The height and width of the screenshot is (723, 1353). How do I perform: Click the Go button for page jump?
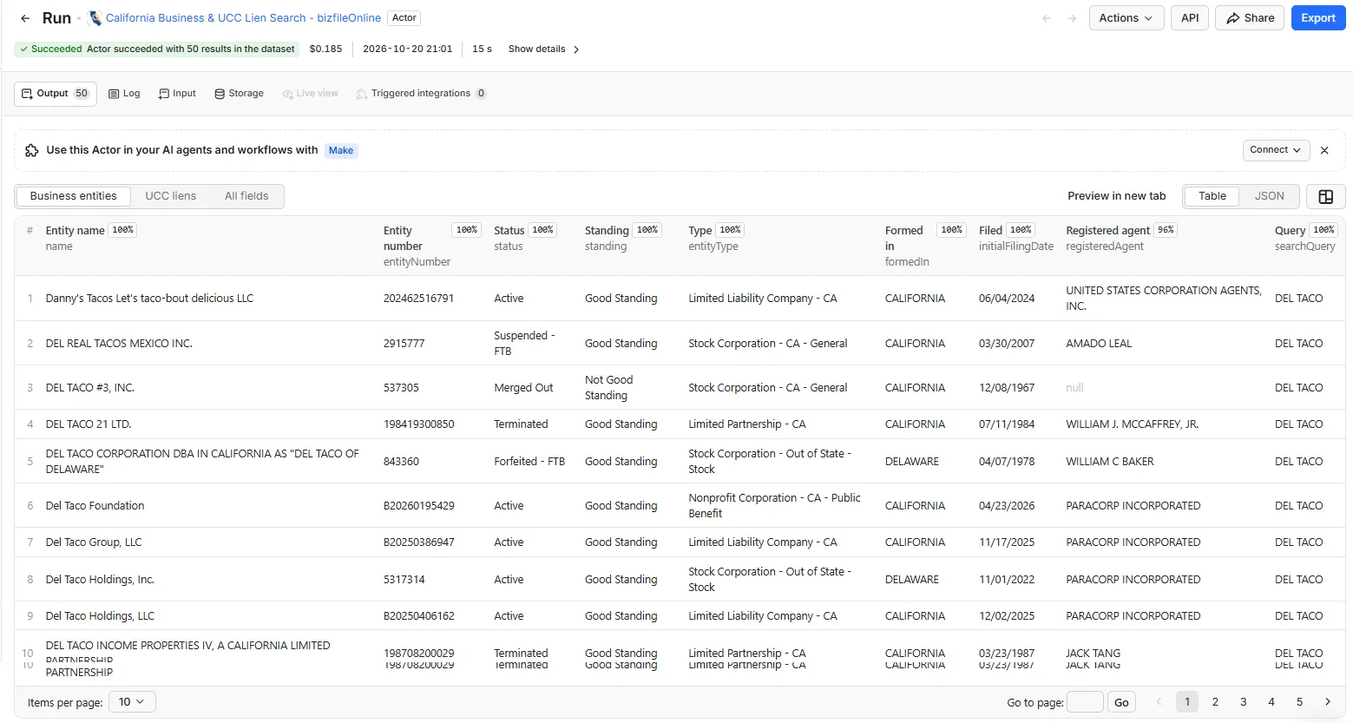pos(1121,702)
